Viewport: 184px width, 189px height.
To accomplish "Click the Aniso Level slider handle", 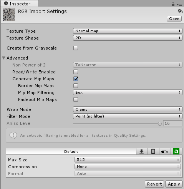I will (x=160, y=124).
